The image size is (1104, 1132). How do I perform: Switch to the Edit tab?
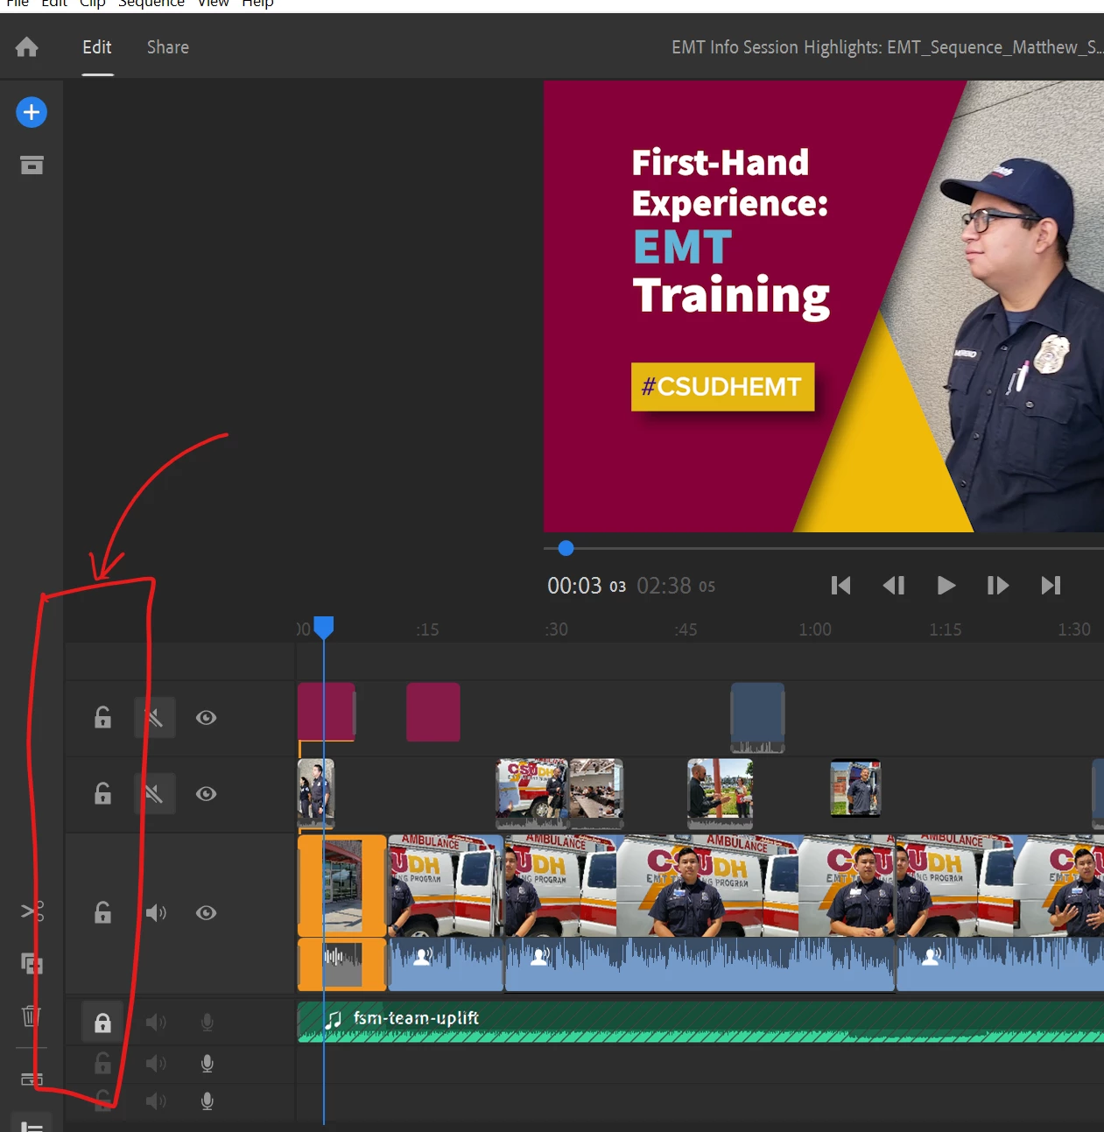coord(97,47)
